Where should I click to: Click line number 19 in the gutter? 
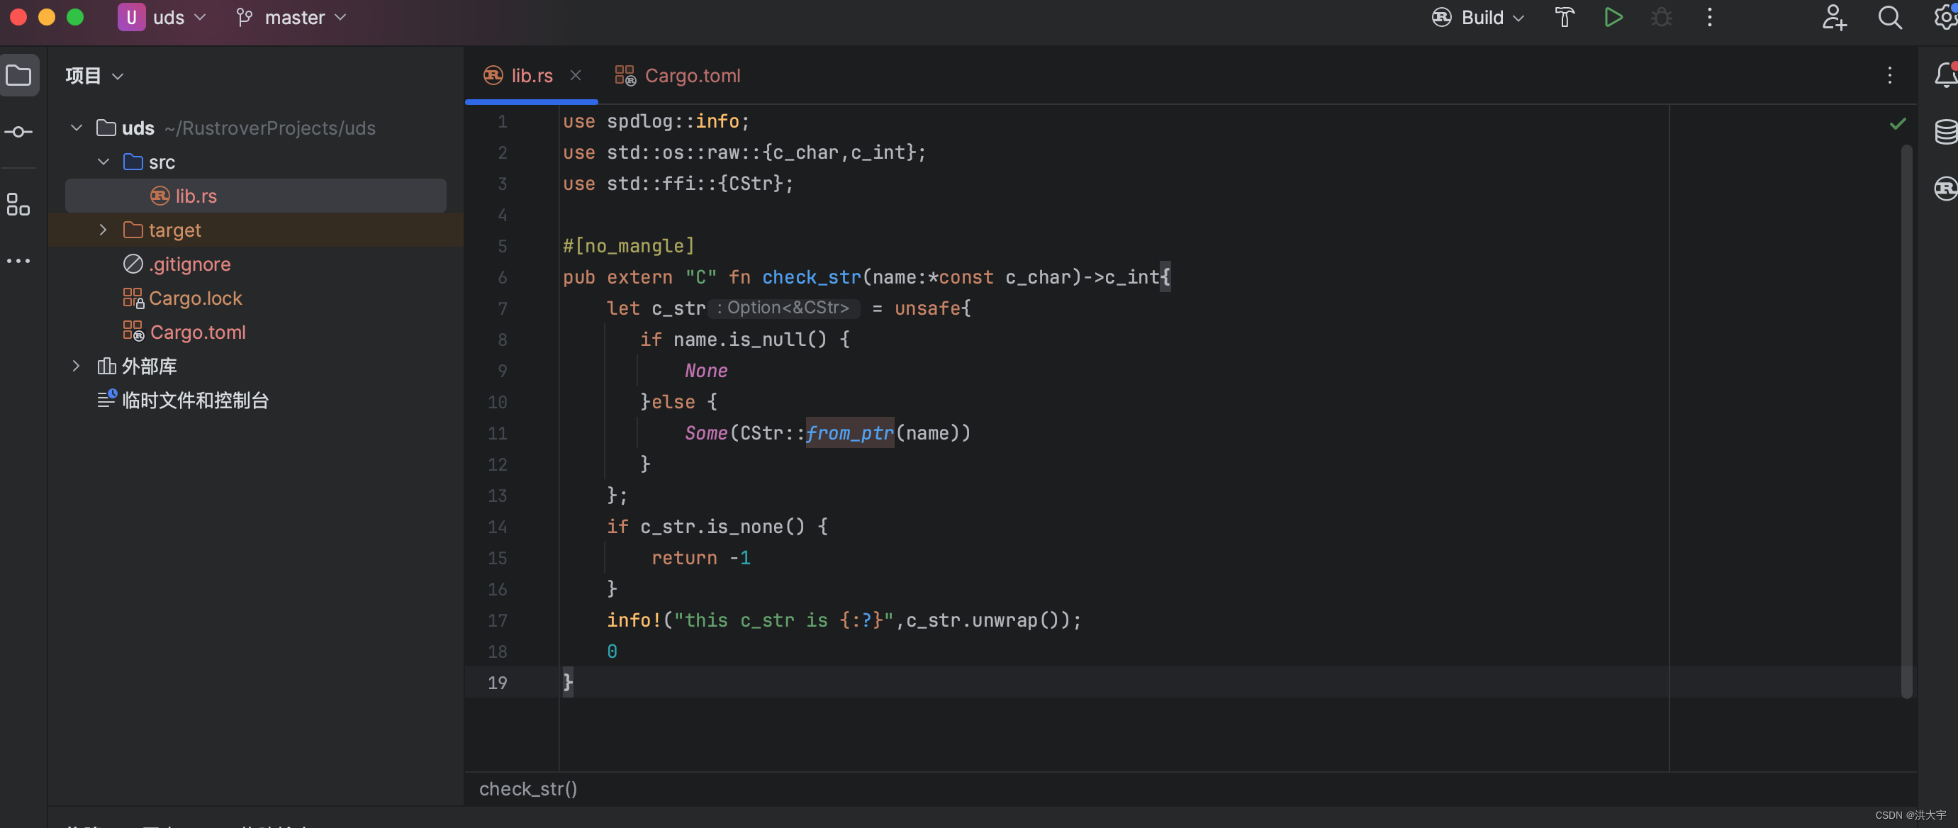click(x=497, y=682)
